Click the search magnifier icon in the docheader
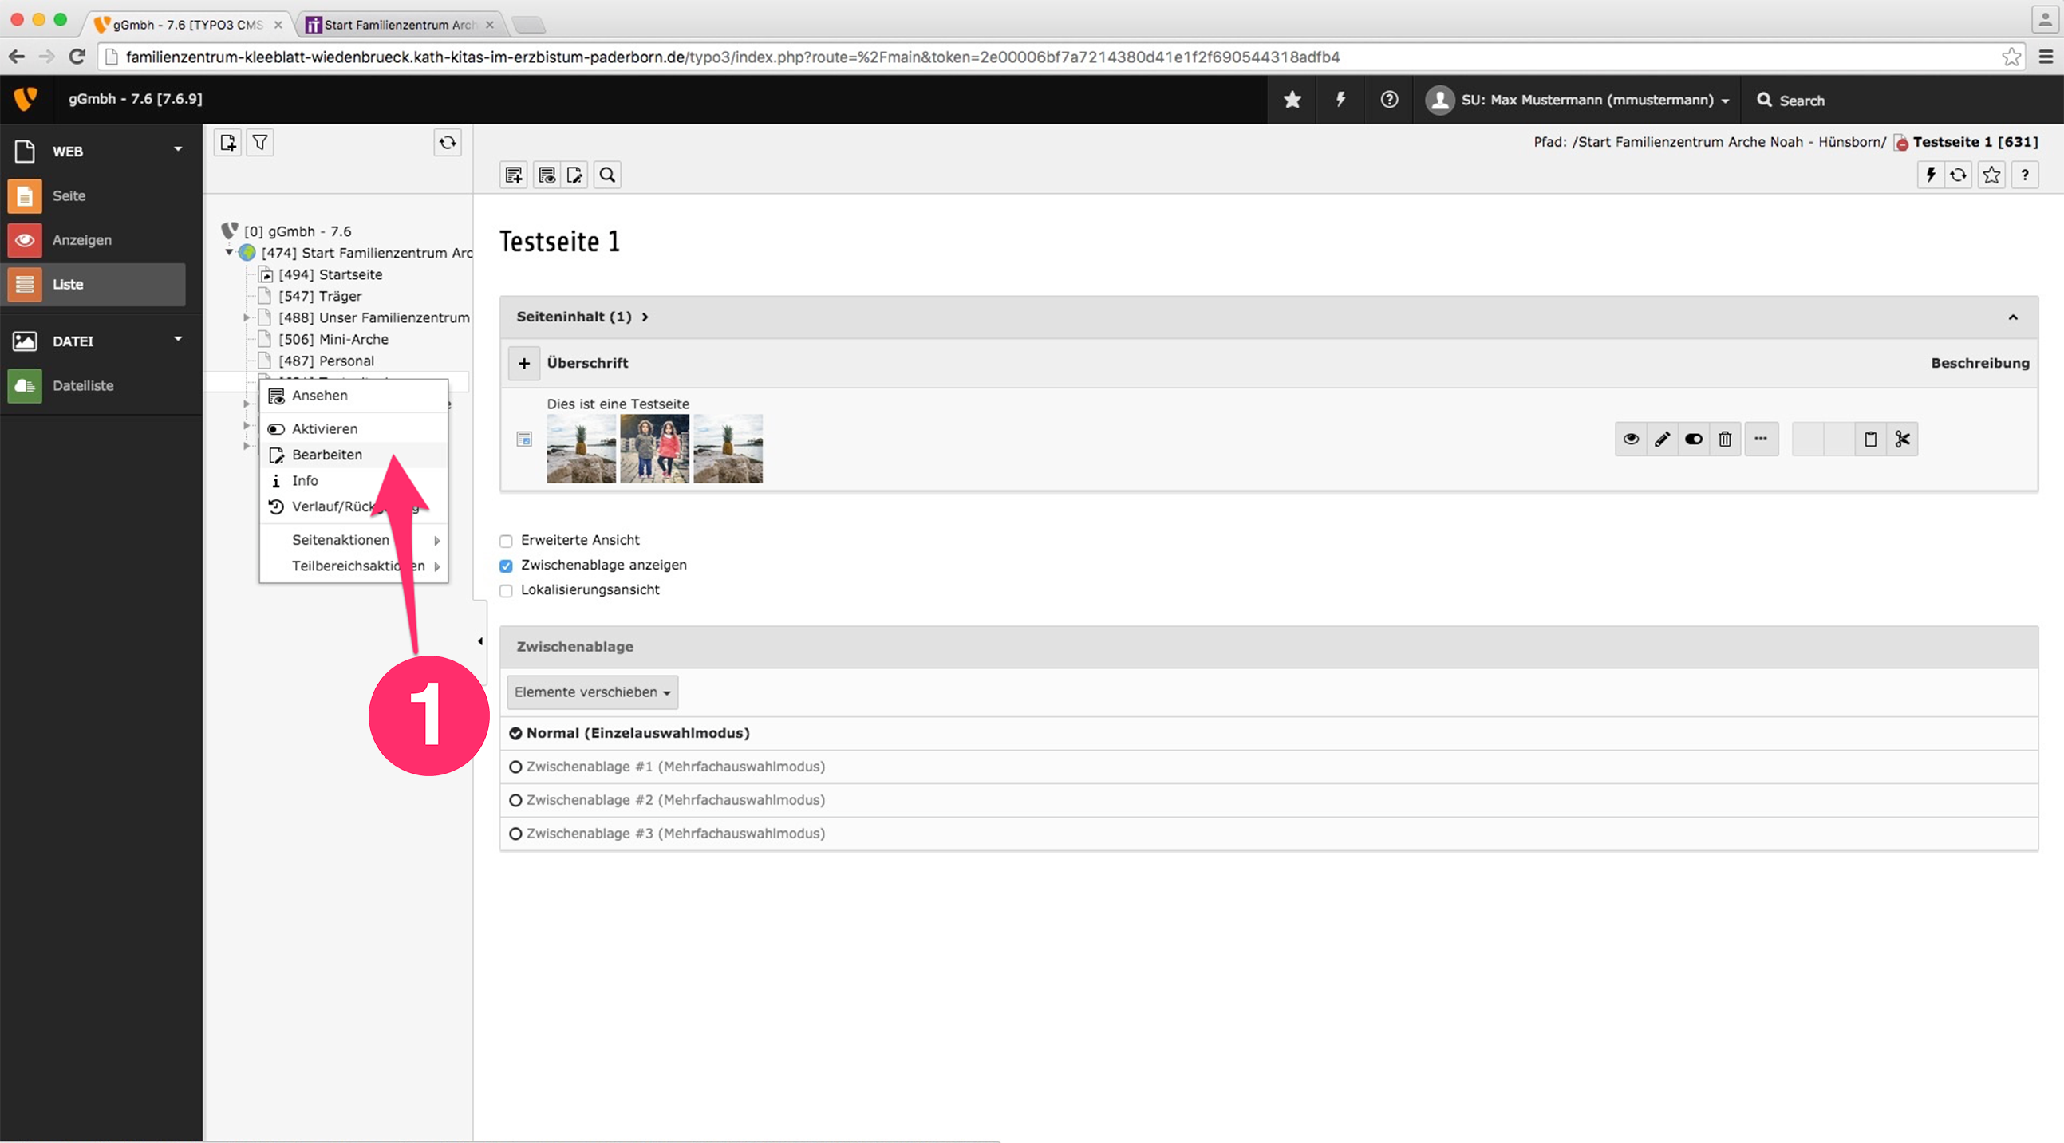The image size is (2064, 1143). 607,175
